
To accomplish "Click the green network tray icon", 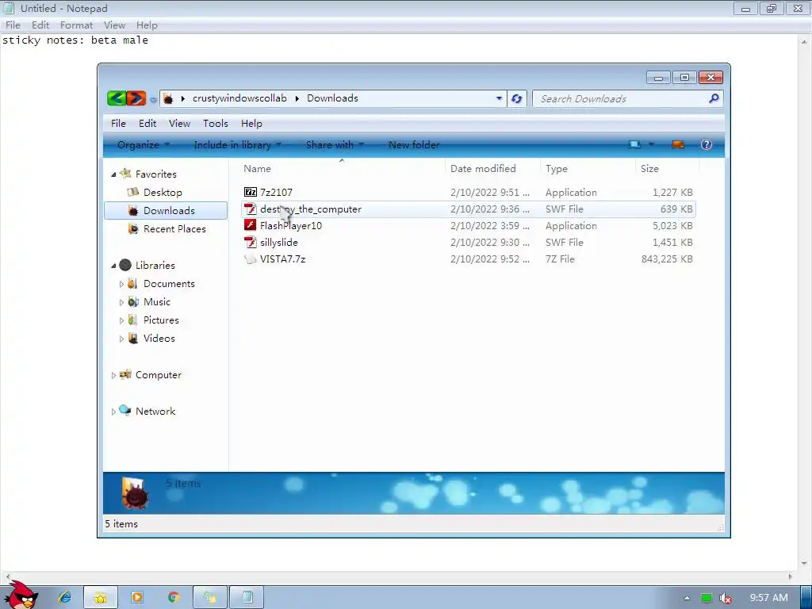I will tap(707, 598).
